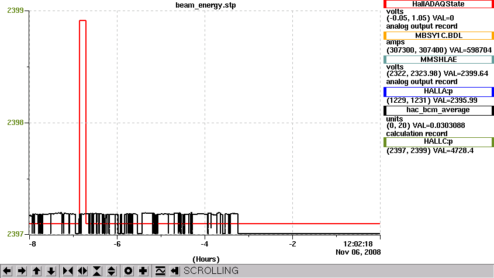Click the plus icon in toolbar
The height and width of the screenshot is (278, 494).
[143, 271]
